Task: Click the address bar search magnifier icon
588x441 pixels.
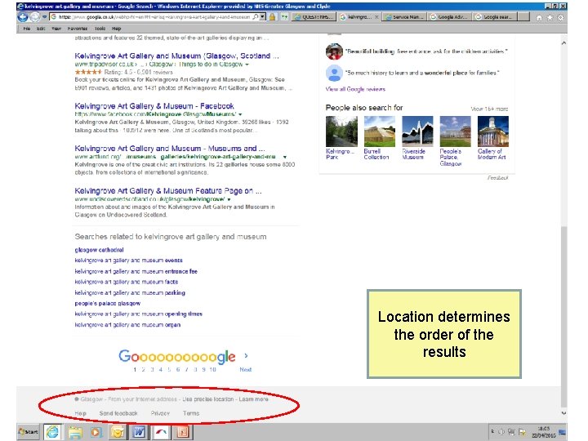Action: pyautogui.click(x=255, y=17)
